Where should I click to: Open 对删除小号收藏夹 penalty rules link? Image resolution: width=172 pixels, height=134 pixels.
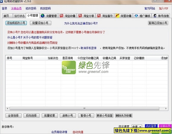click(x=32, y=43)
